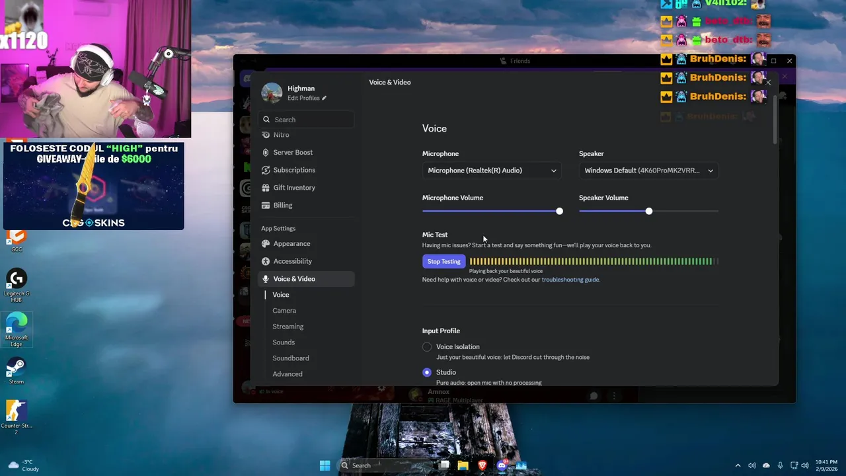Click the Discord taskbar icon
Image resolution: width=846 pixels, height=476 pixels.
502,465
